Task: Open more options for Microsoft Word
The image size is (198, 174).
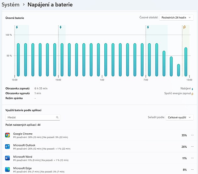Action: pos(192,158)
